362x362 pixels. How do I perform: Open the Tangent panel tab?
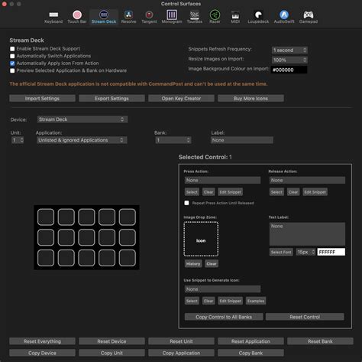coord(149,17)
